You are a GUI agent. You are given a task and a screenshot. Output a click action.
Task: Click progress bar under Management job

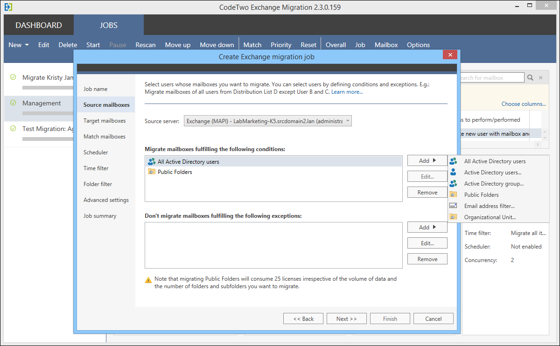tap(48, 113)
